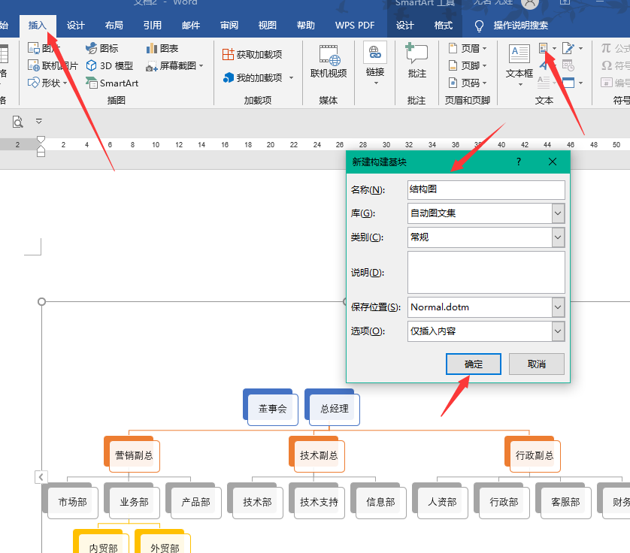Open the 页眉 header dropdown
The image size is (630, 553).
468,49
